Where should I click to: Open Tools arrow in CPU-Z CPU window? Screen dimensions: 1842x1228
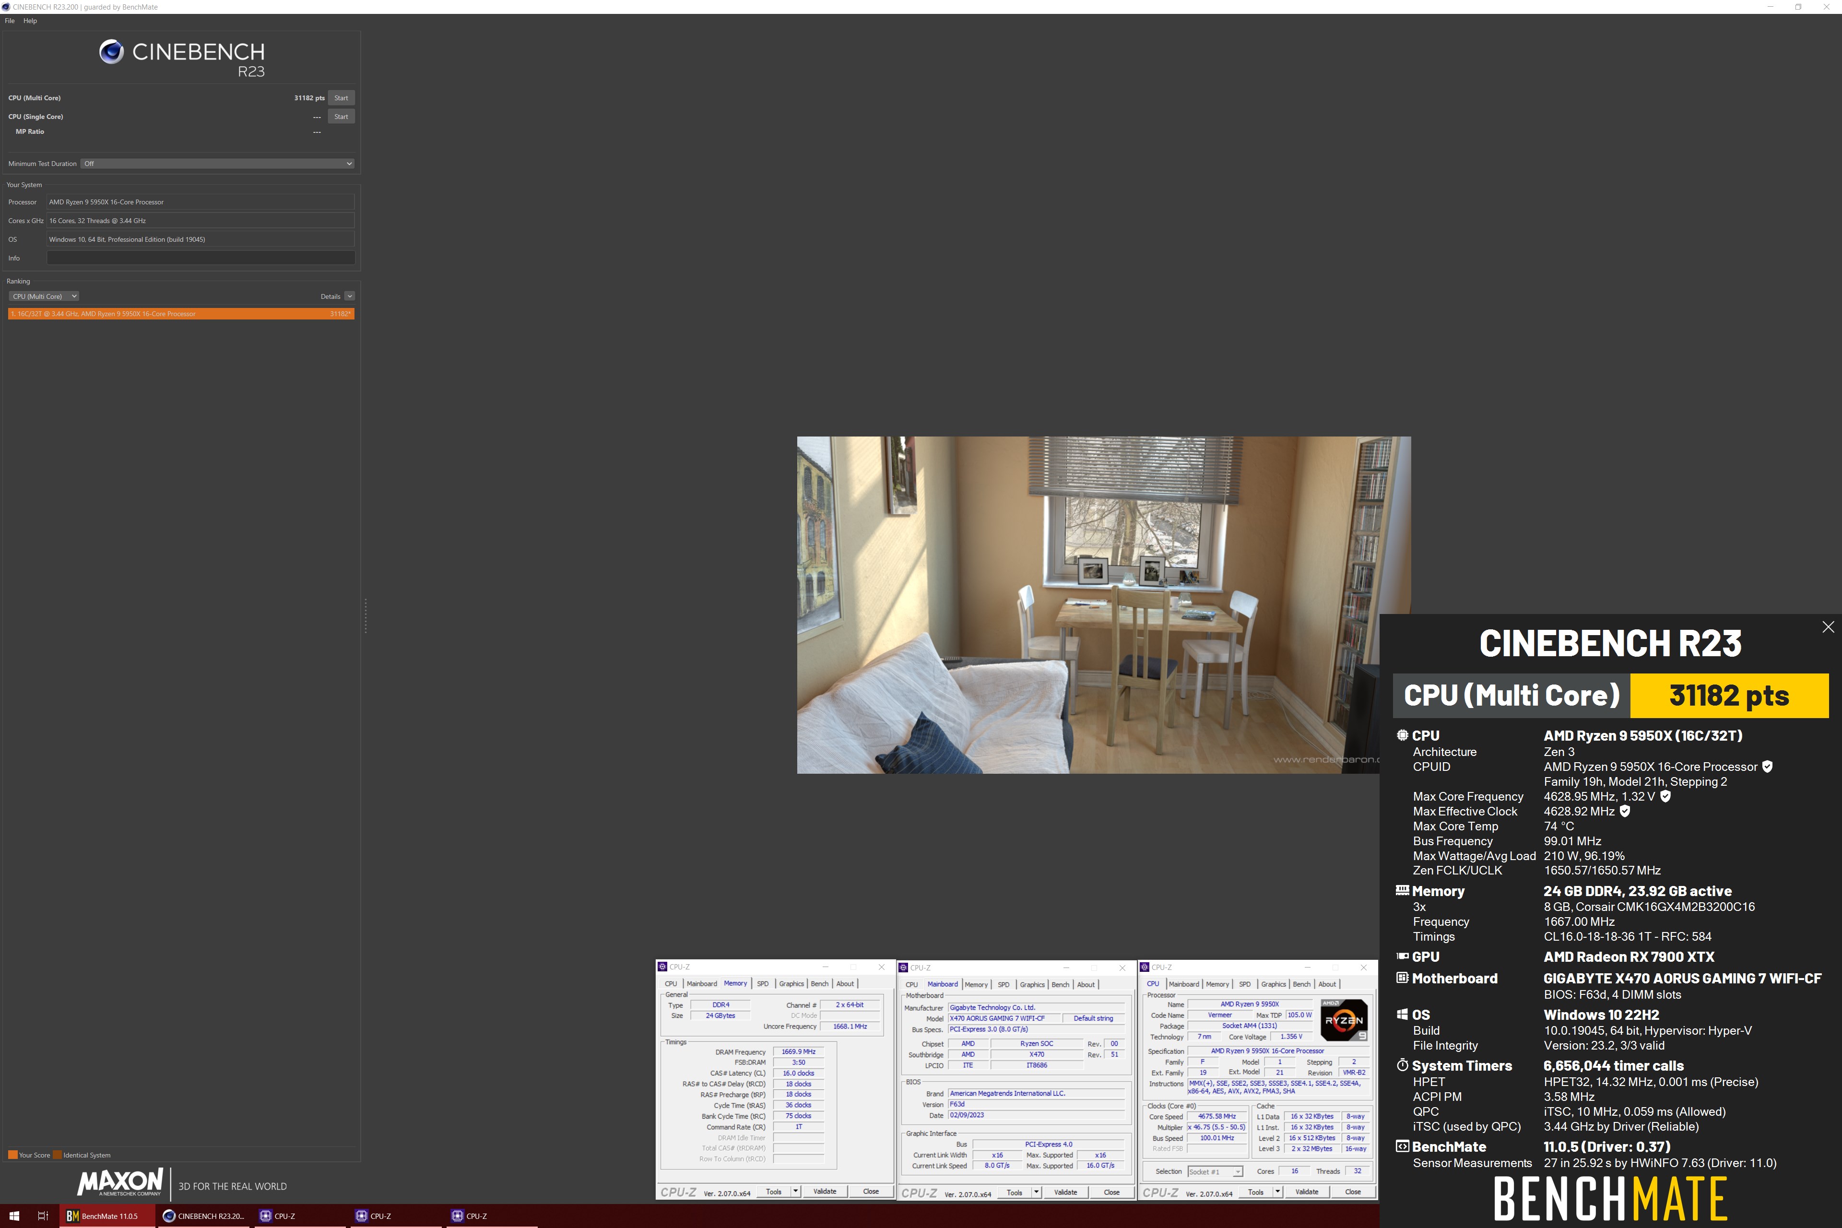click(x=1277, y=1192)
